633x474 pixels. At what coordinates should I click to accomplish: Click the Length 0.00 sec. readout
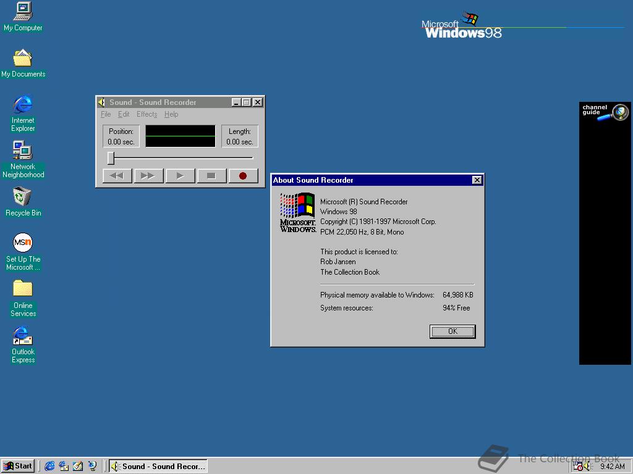(x=240, y=136)
